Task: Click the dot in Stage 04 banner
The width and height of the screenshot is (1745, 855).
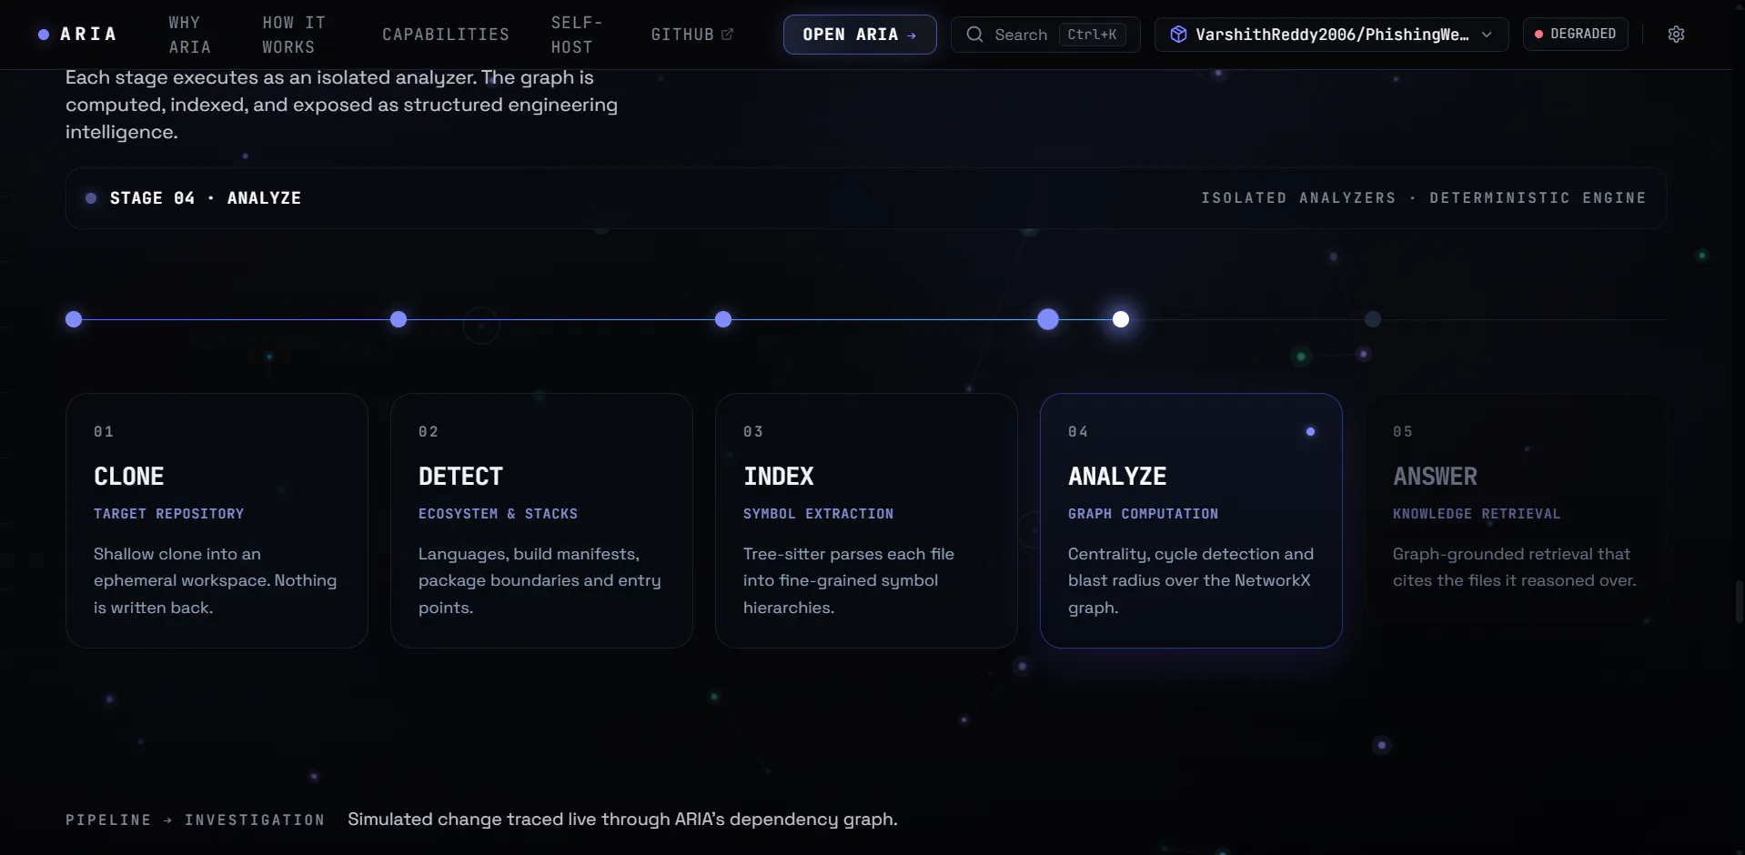Action: tap(91, 198)
